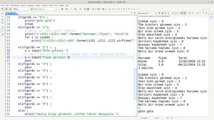Maximize the editor area
214x120 pixels.
[135, 13]
